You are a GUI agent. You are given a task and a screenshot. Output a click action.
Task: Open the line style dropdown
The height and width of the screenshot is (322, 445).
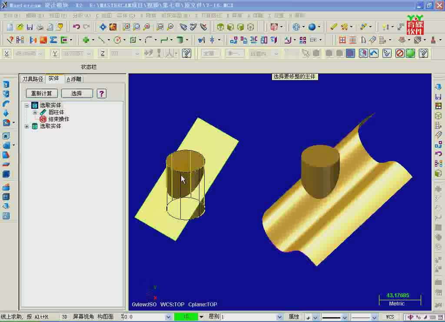pos(345,317)
